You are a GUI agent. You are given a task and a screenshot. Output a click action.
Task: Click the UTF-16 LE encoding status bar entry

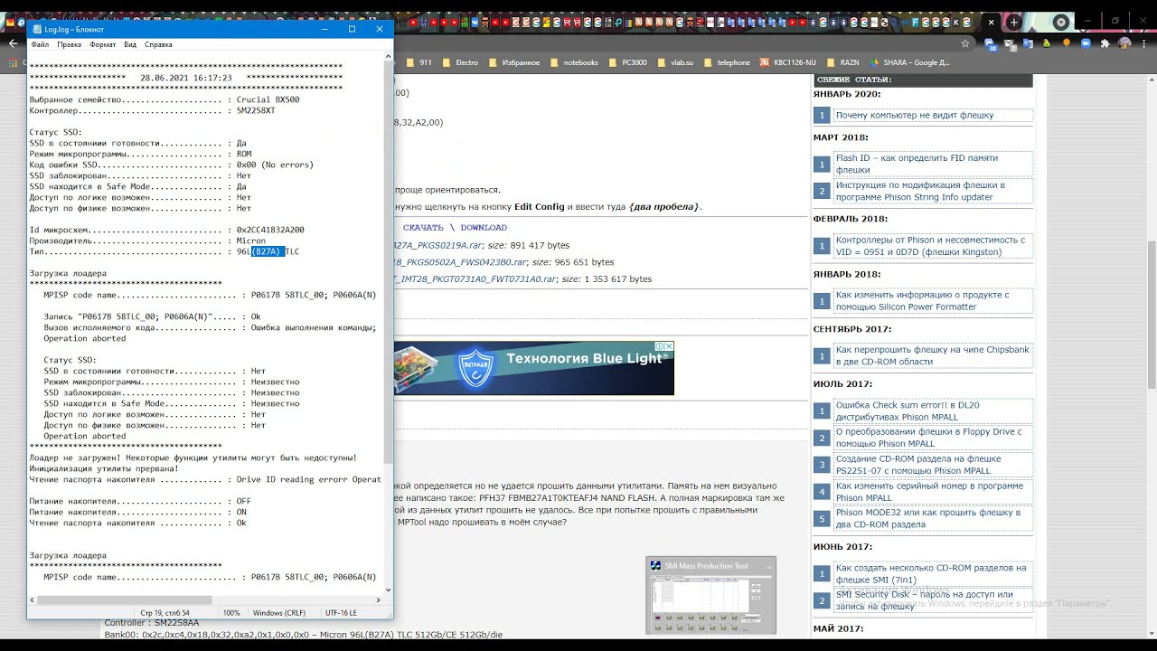coord(342,613)
